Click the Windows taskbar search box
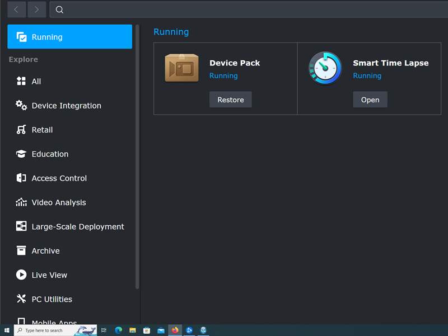This screenshot has width=448, height=336. pyautogui.click(x=55, y=330)
